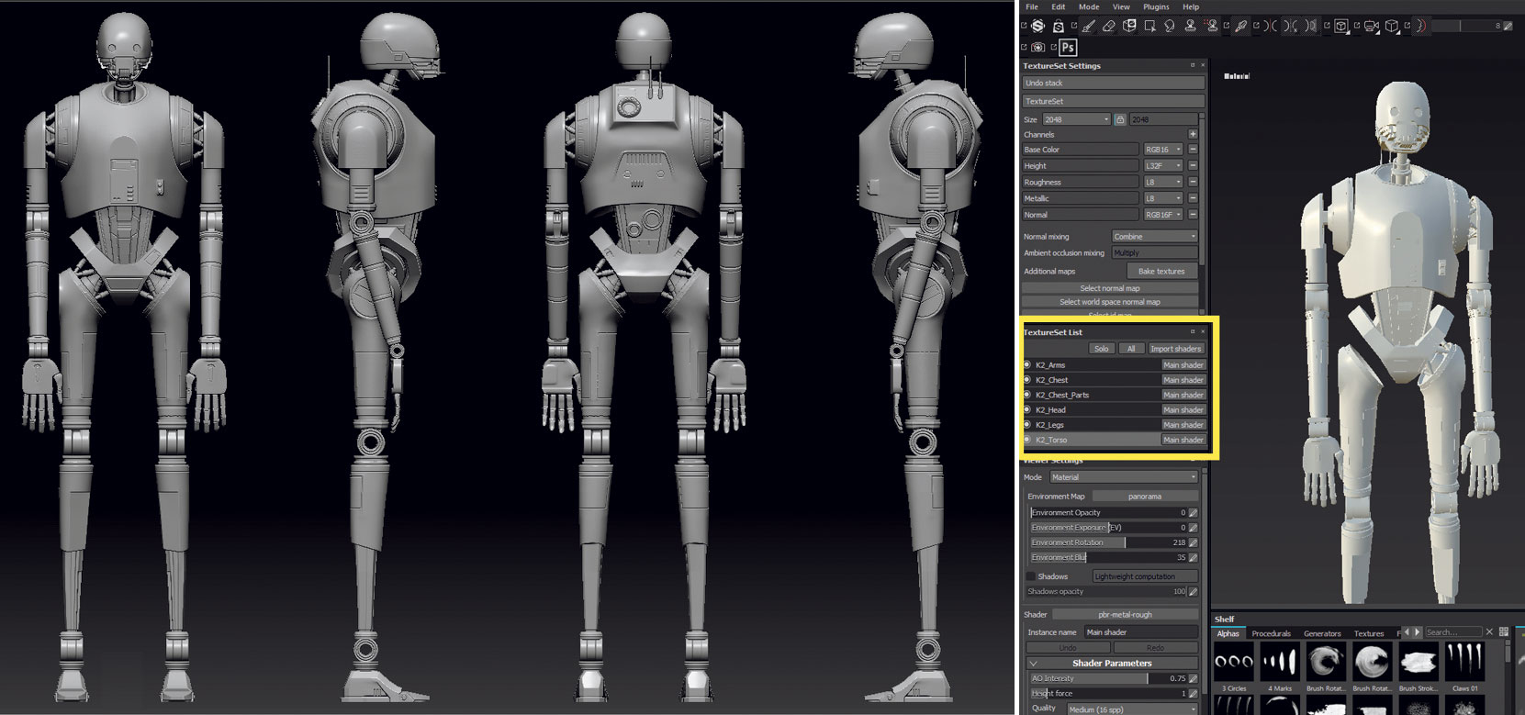Viewport: 1525px width, 715px height.
Task: Remove the Height channel
Action: 1193,165
